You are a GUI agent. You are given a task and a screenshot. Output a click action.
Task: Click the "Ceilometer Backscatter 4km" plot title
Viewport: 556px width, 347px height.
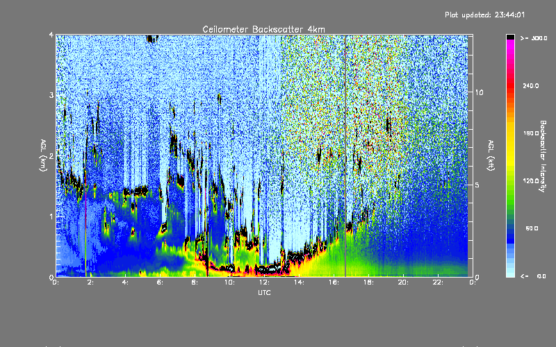pos(263,29)
